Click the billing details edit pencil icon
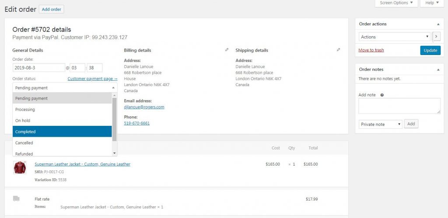Viewport: 448px width, 218px height. (x=227, y=50)
